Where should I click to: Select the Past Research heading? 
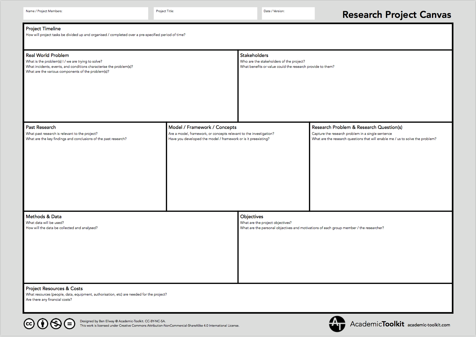click(41, 127)
